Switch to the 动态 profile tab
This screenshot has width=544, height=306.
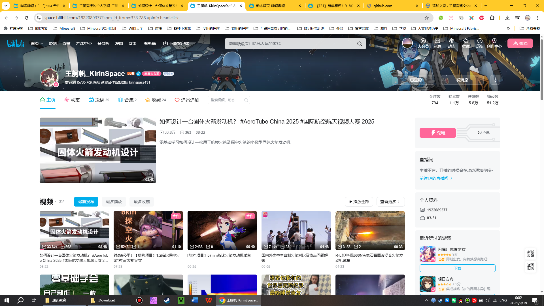[x=72, y=100]
